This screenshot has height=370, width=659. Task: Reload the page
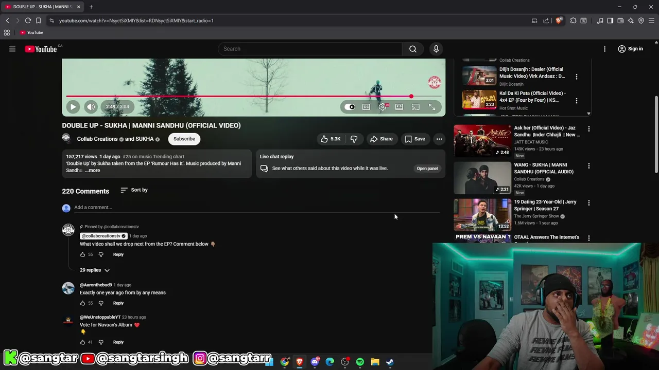tap(28, 21)
